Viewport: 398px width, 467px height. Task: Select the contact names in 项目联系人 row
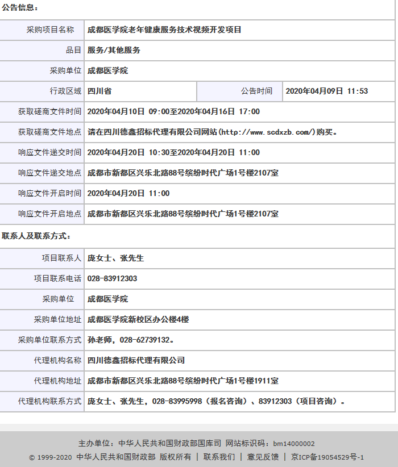115,258
